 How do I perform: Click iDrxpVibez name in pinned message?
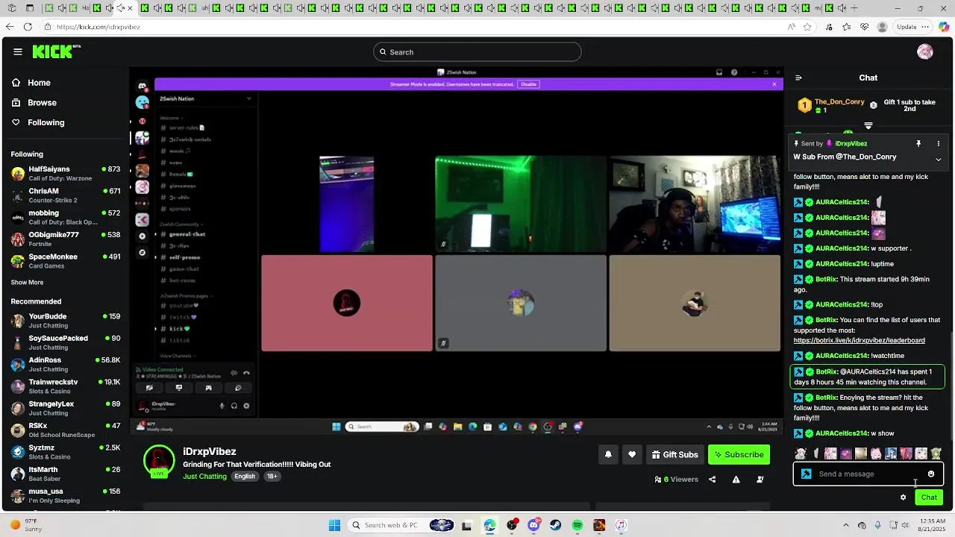pos(851,143)
